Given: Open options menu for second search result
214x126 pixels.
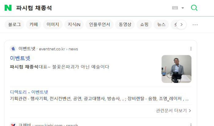Looking at the screenshot, I should [191, 124].
